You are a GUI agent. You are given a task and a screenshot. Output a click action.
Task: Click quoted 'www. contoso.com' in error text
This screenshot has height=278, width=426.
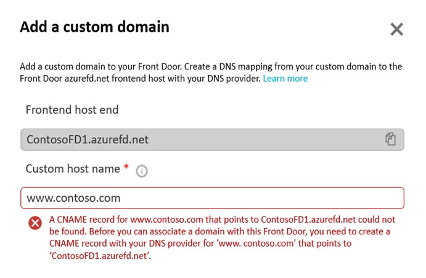pos(256,244)
